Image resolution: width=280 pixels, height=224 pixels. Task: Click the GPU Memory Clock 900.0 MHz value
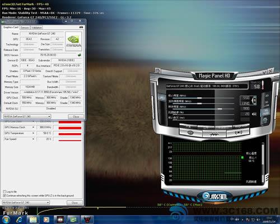click(45, 127)
